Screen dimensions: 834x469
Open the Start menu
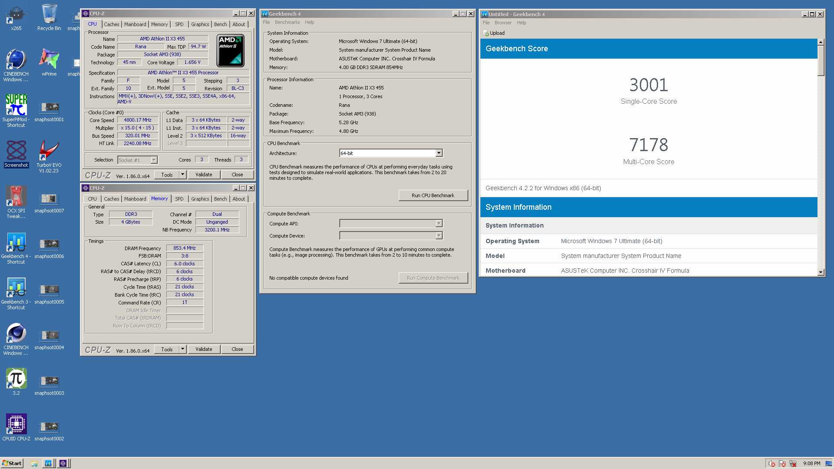12,463
